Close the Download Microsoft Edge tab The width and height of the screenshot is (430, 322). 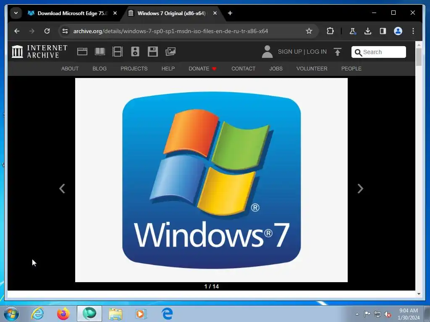(x=115, y=13)
